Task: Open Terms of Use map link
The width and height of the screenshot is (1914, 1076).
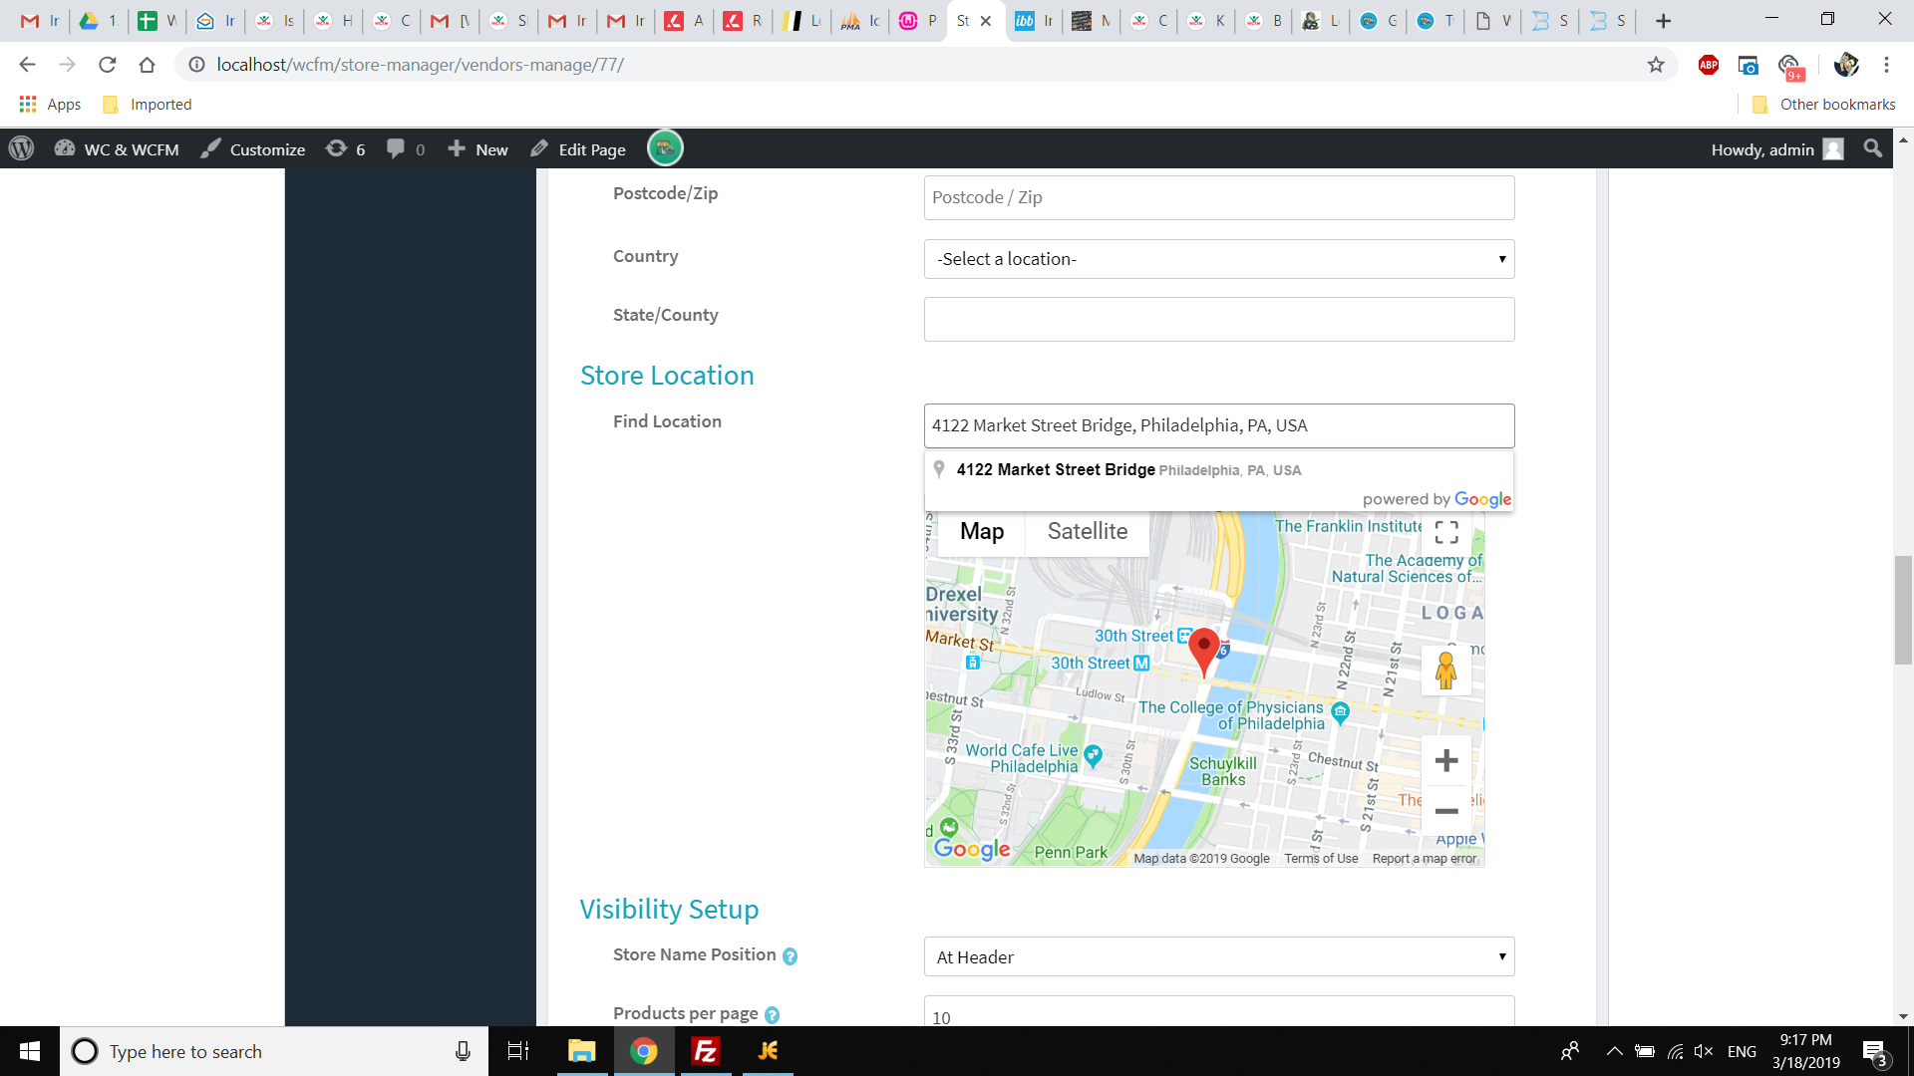Action: [1321, 859]
